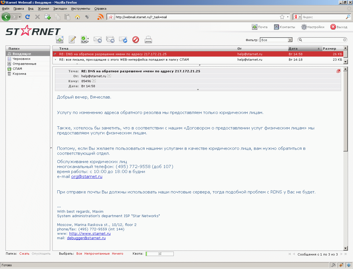Viewport: 353px width, 269px height.
Task: Open the Правка menu
Action: tap(19, 9)
